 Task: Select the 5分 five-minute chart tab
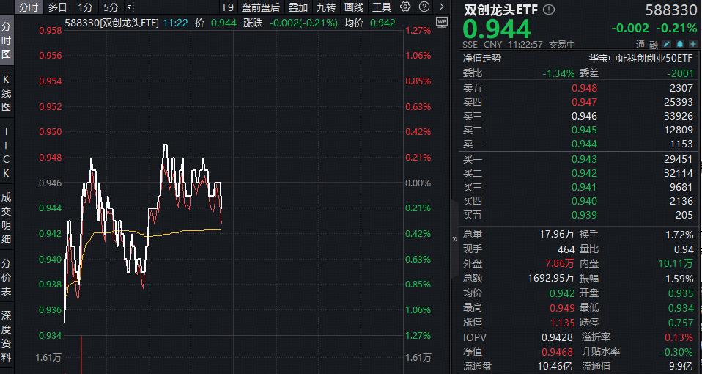tap(111, 7)
